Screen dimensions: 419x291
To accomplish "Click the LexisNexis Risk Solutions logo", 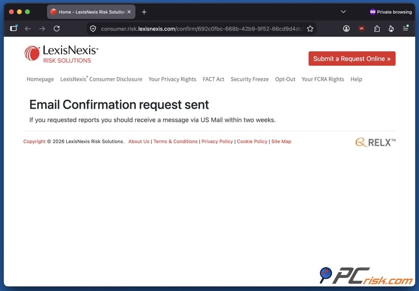I will [x=61, y=54].
